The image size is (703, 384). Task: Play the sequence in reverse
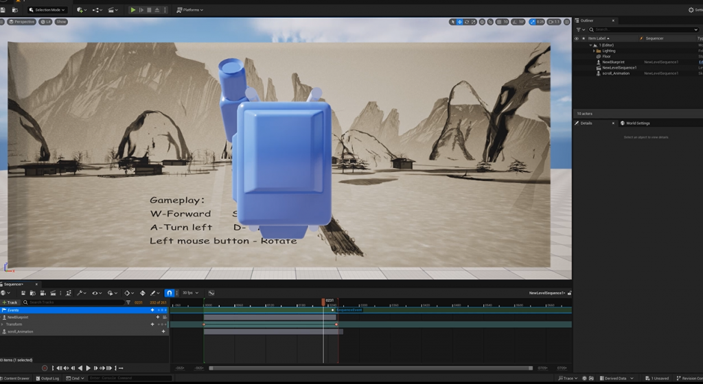click(x=80, y=368)
